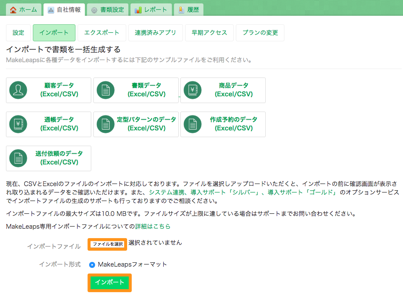
Task: Click the インポート形式 field label
Action: 60,264
